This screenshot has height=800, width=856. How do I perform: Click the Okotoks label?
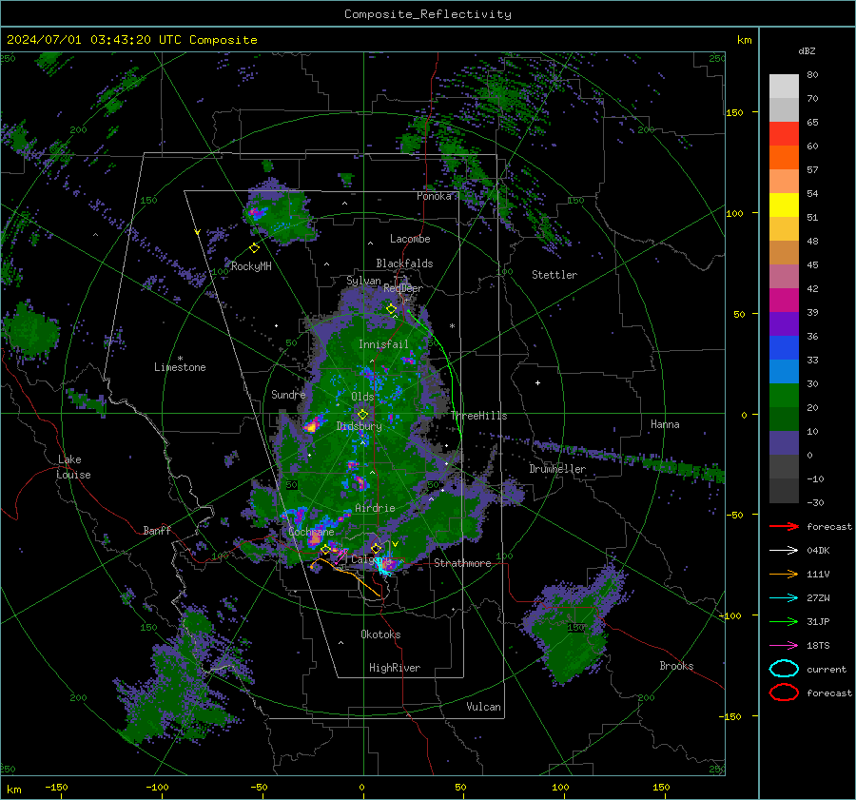coord(380,634)
